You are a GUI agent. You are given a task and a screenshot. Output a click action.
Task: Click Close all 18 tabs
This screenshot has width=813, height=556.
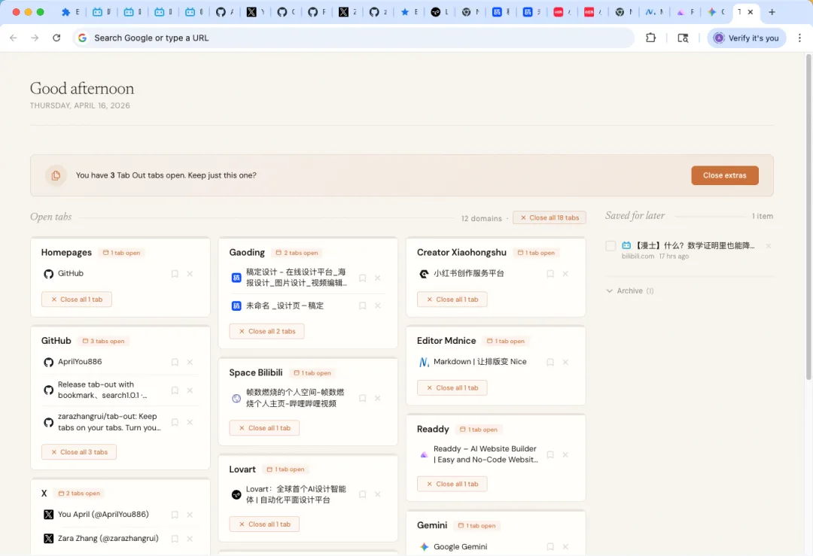[x=550, y=217]
